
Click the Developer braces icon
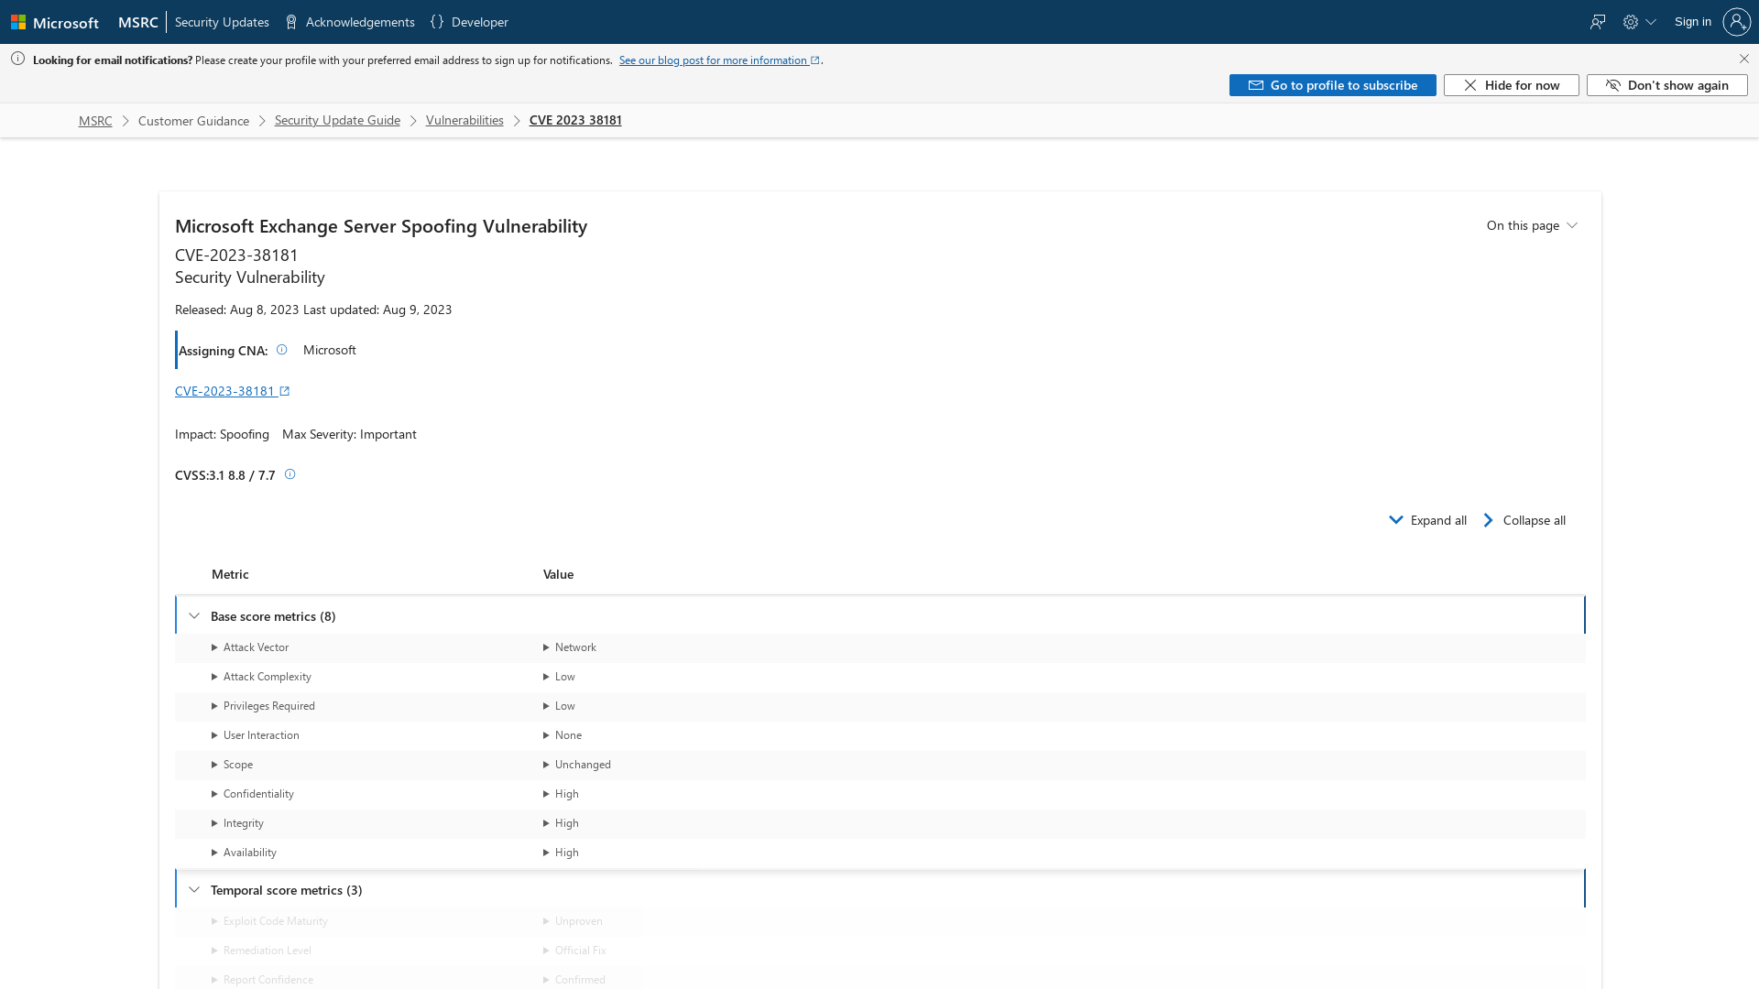pos(437,22)
